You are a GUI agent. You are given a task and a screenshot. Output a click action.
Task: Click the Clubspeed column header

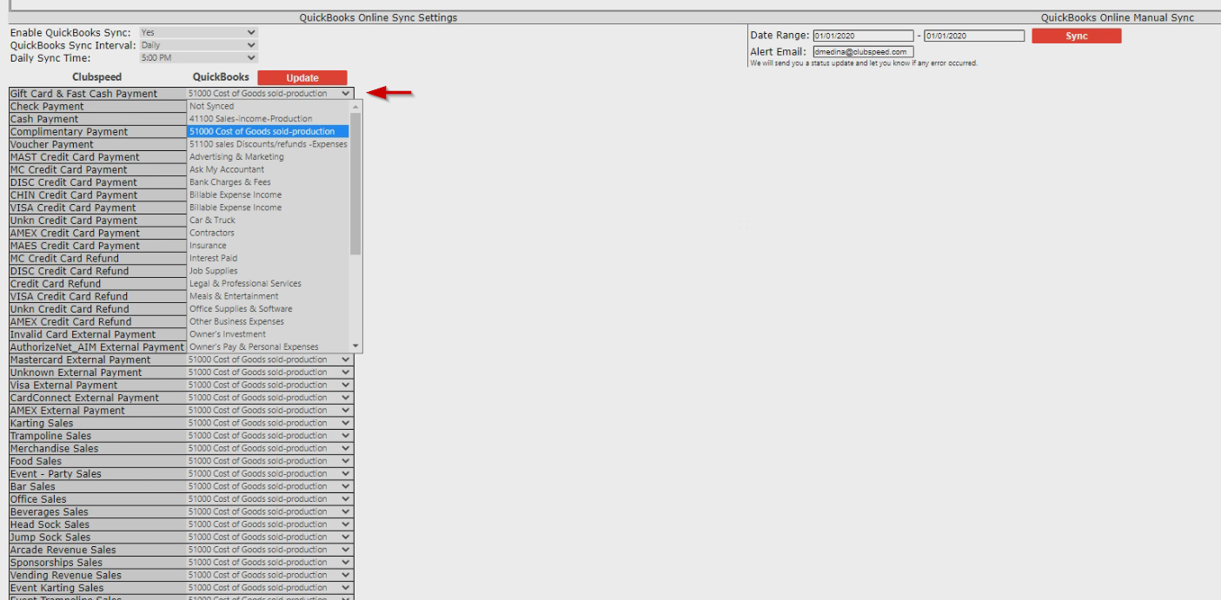[96, 77]
